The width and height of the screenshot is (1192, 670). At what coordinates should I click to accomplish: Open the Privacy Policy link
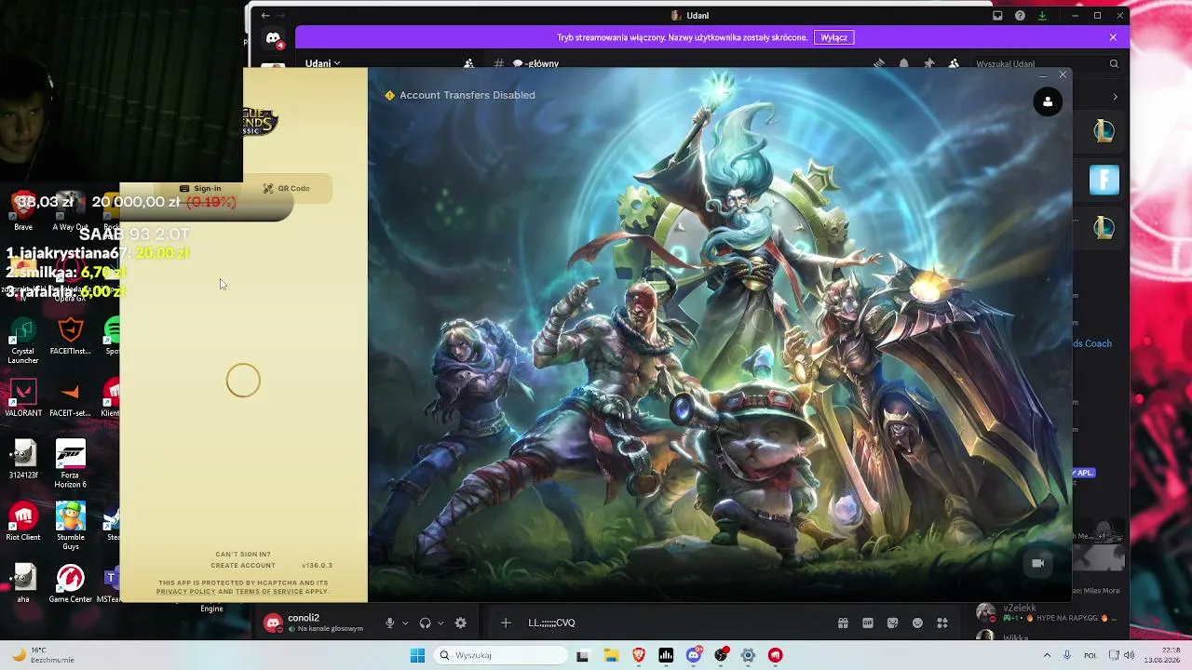185,592
